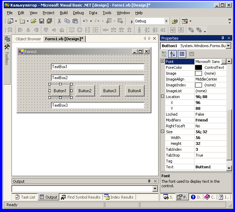Click the ImageIndex preview swatch

[199, 85]
